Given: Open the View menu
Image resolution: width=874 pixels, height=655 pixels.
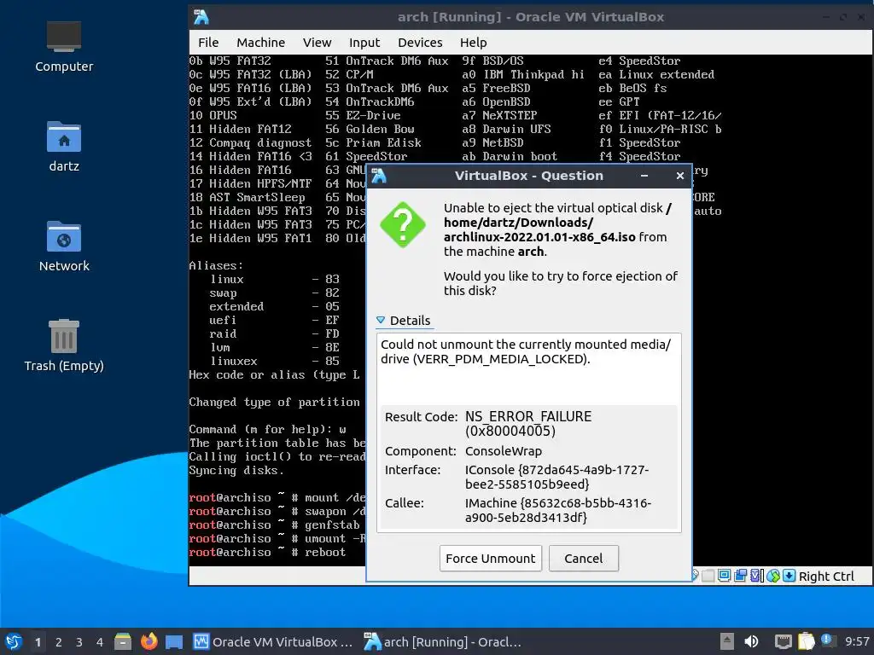Looking at the screenshot, I should pyautogui.click(x=318, y=43).
